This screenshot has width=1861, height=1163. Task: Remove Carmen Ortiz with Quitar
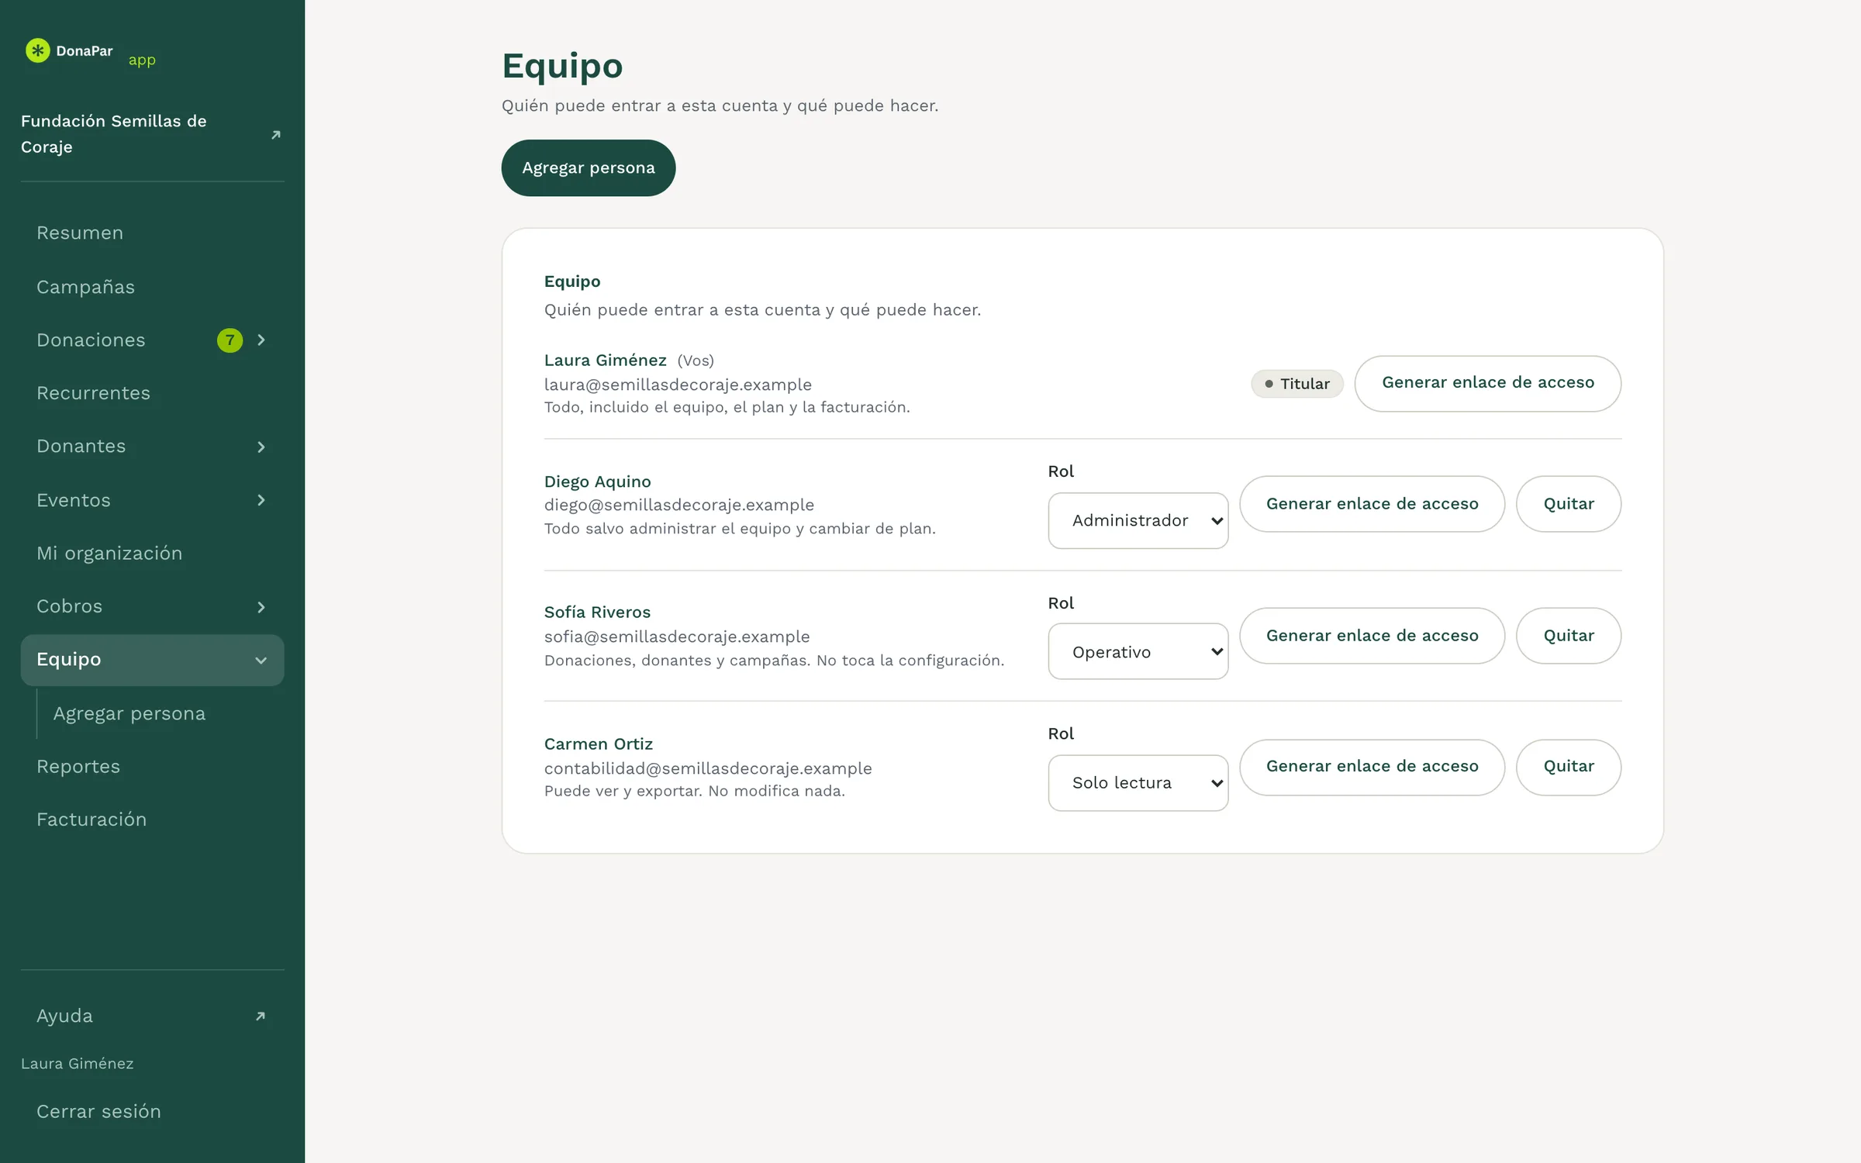coord(1569,767)
